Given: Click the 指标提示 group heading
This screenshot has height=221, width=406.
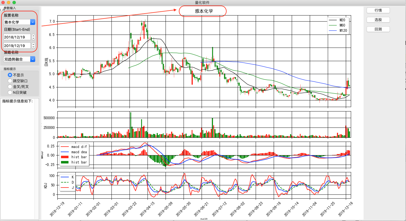Looking at the screenshot, I should click(x=10, y=69).
